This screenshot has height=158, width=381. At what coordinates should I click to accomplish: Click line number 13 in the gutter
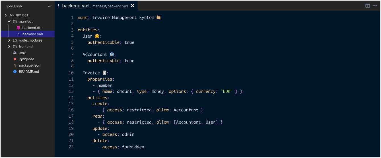tap(71, 91)
